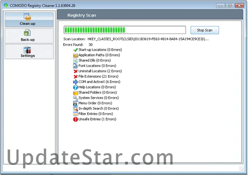Click the Registry Scan header title

[82, 15]
